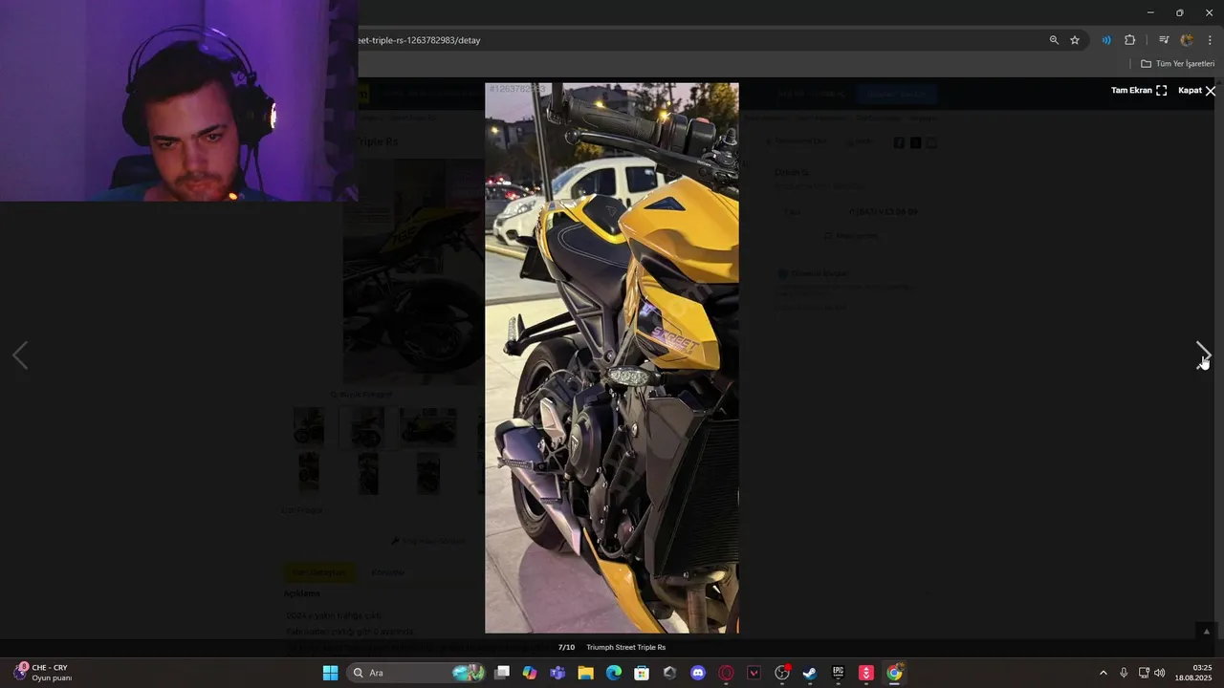Screen dimensions: 1224x688
Task: Open the red download app on taskbar
Action: 866,673
